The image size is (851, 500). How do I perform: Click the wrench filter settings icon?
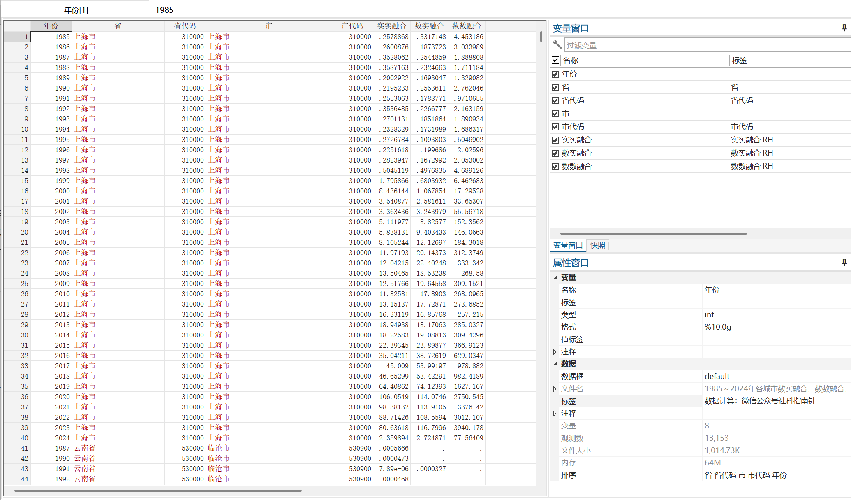coord(557,44)
